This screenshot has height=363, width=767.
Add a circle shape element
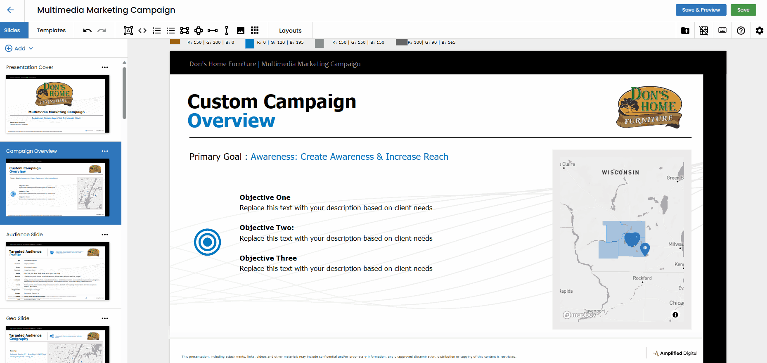click(199, 31)
